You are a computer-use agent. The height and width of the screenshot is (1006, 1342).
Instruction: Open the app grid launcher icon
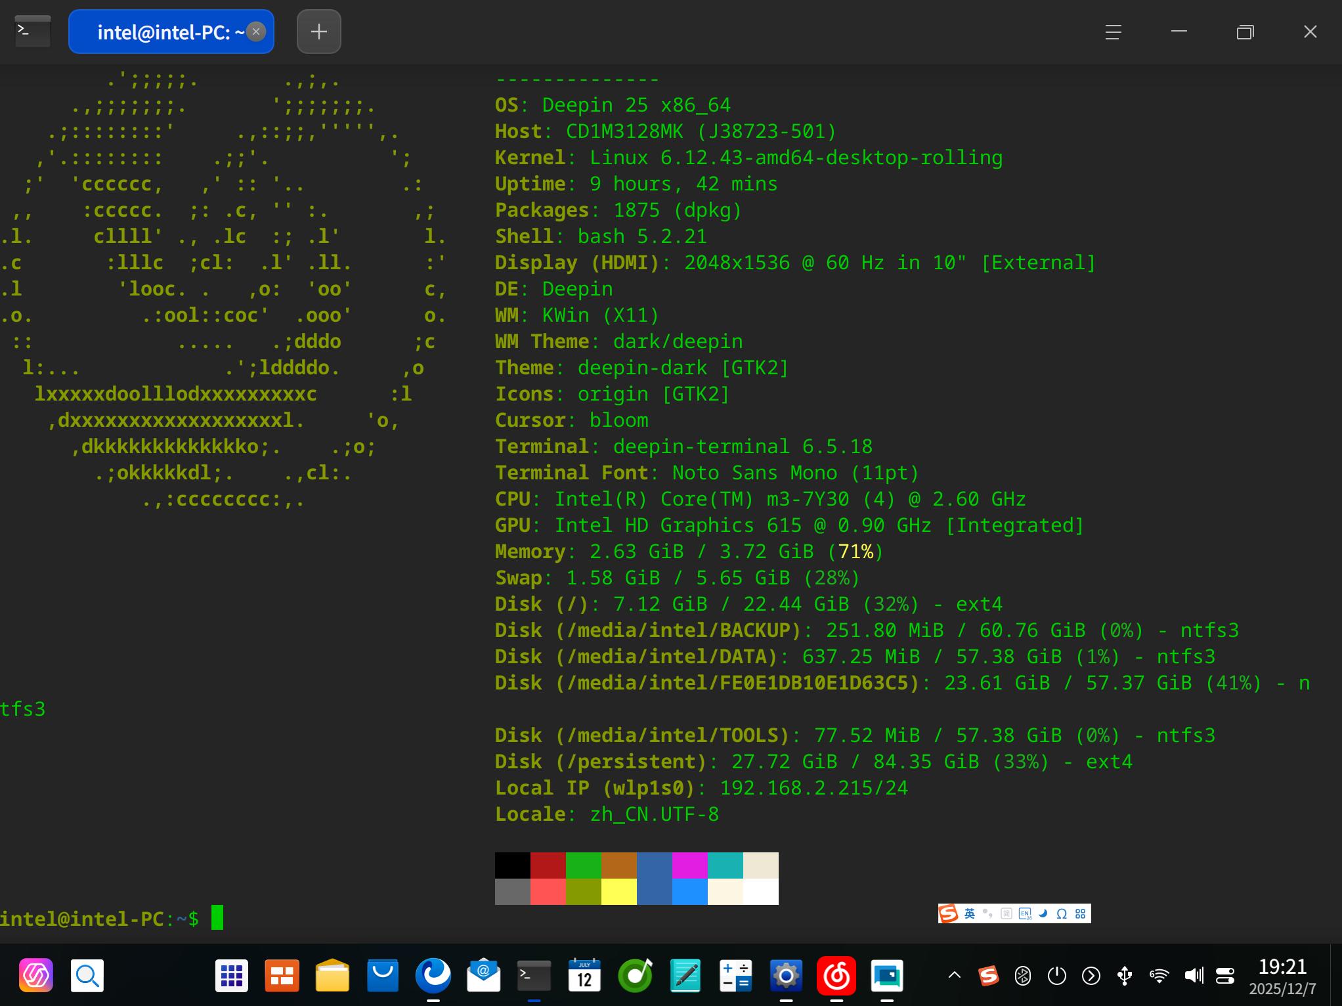click(x=231, y=976)
